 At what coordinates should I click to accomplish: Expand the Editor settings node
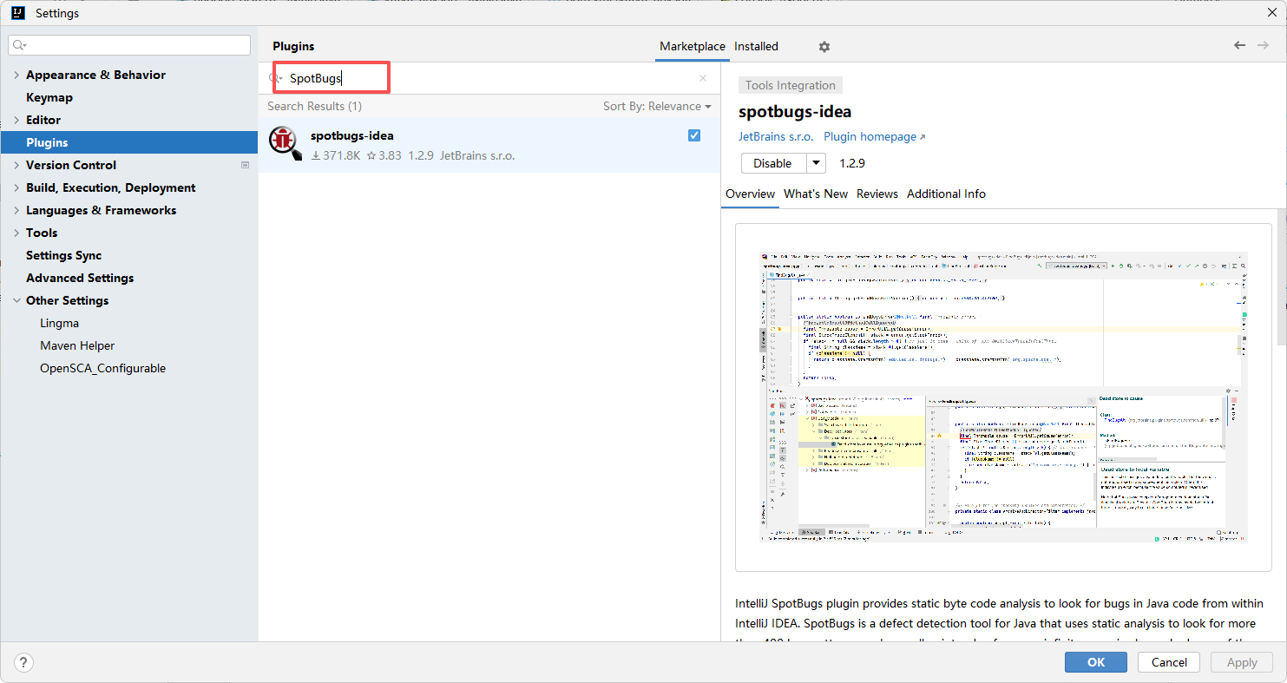point(16,120)
